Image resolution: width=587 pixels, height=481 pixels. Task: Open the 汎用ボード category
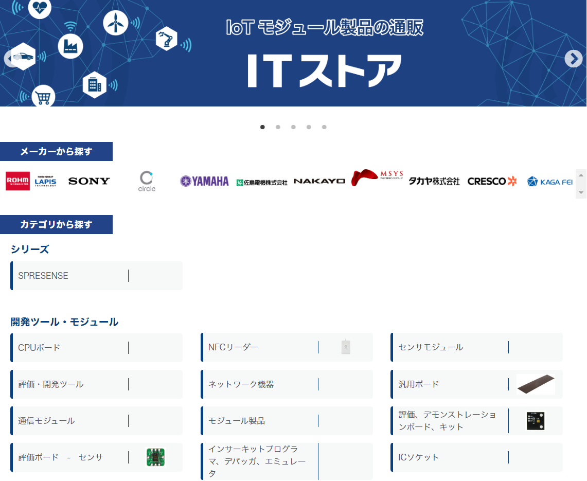476,384
